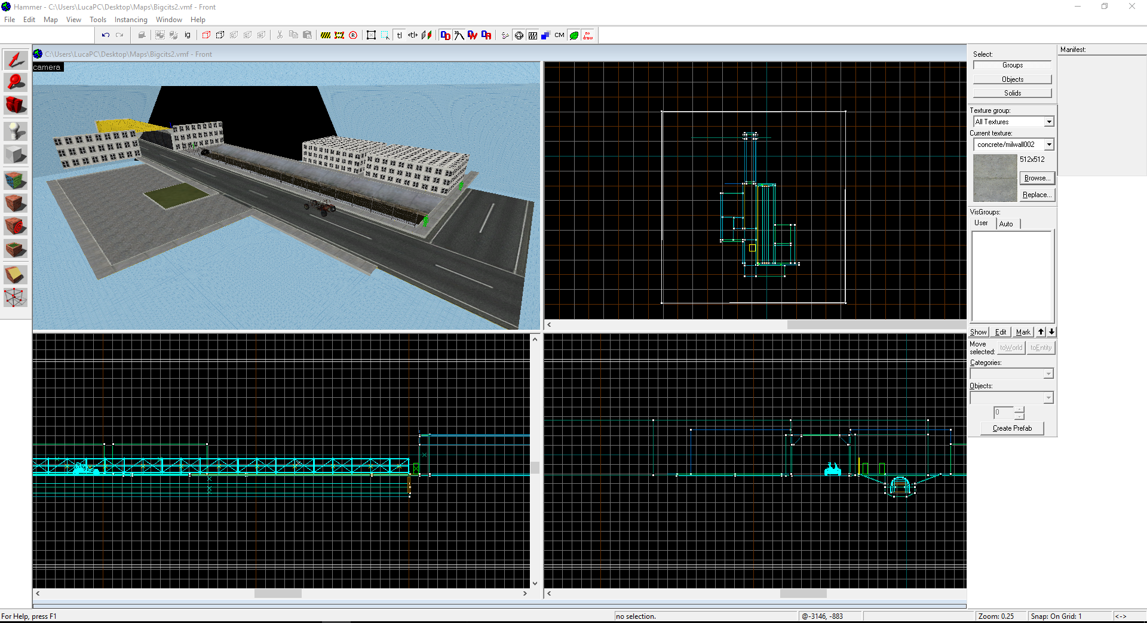Click the Undo arrow icon

tap(105, 35)
